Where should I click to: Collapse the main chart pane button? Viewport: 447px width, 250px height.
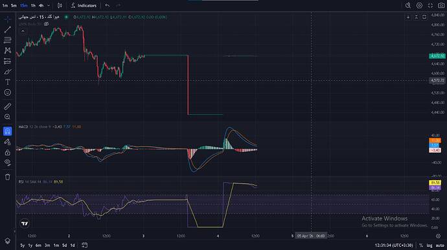416,17
